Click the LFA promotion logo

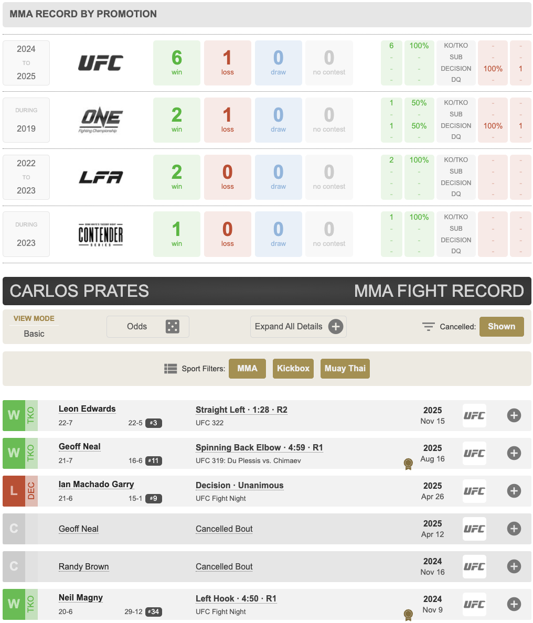pos(101,177)
